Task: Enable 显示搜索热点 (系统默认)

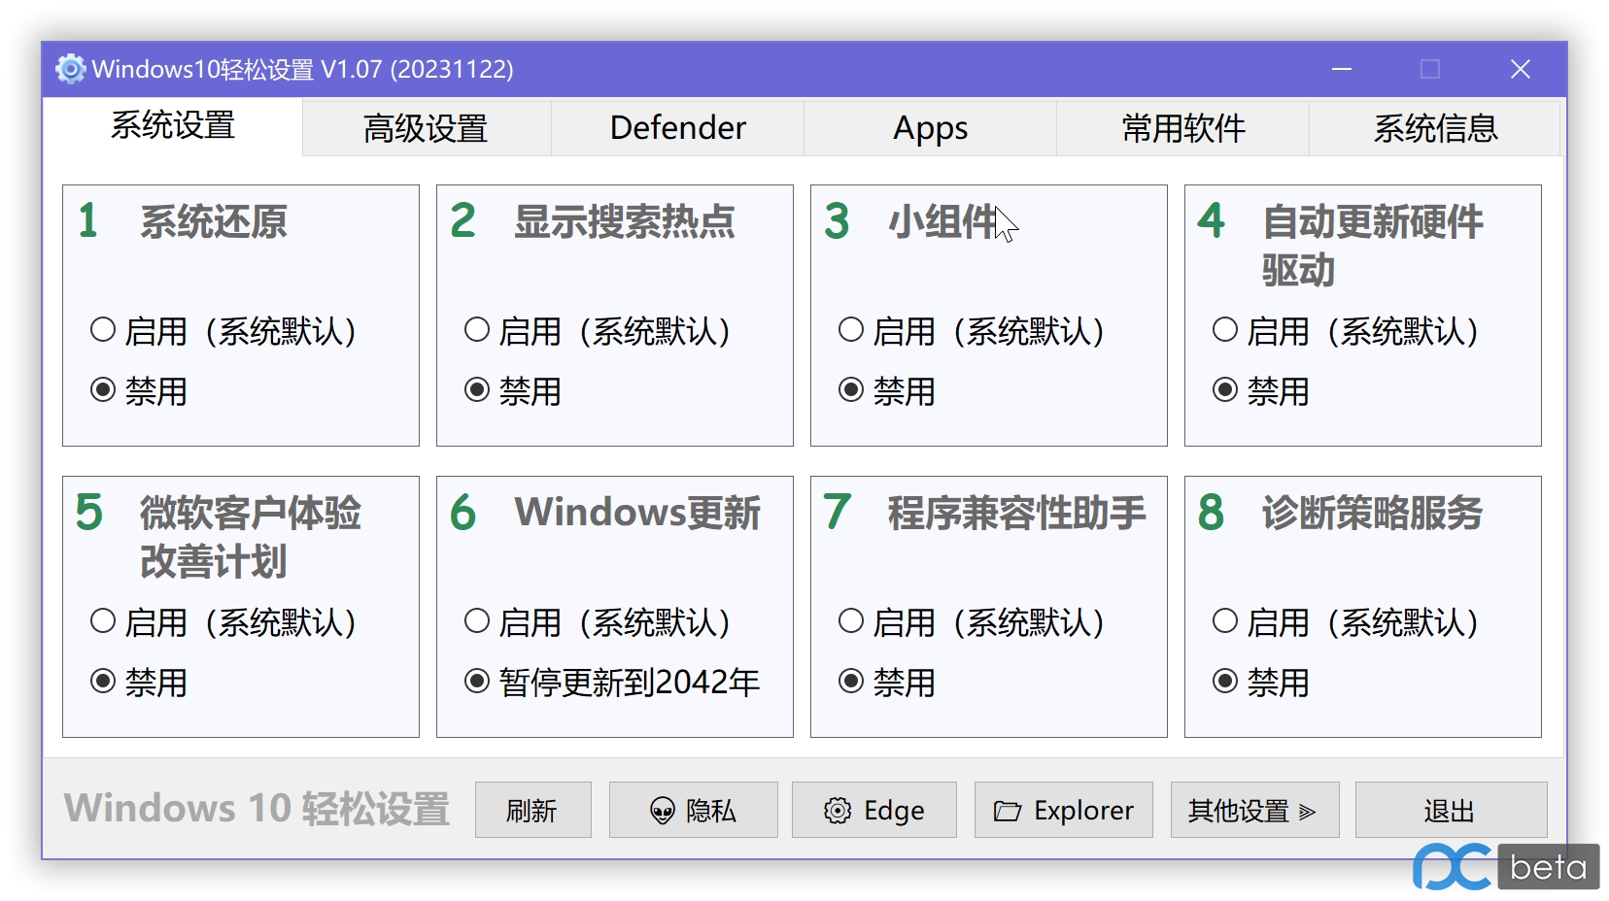Action: coord(476,330)
